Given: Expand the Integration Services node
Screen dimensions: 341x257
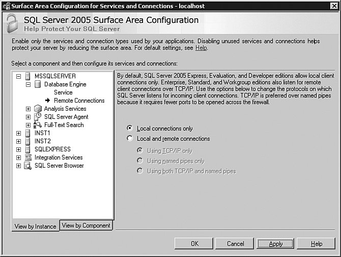Looking at the screenshot, I should click(19, 157).
